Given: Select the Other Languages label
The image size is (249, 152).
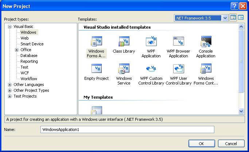Looking at the screenshot, I should coord(29,85).
